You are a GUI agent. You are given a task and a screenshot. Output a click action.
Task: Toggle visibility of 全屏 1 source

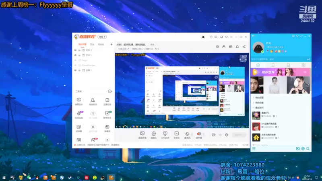(75, 70)
